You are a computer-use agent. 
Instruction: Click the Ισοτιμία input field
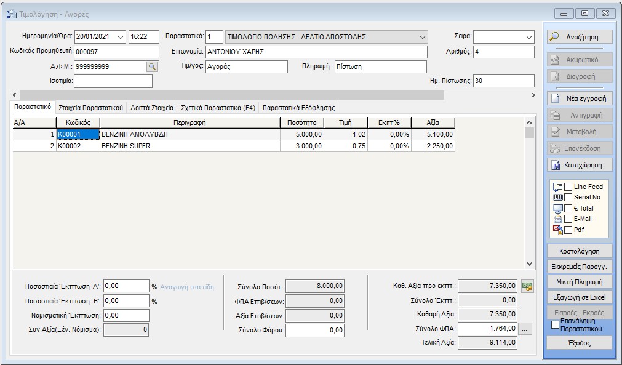pos(113,81)
